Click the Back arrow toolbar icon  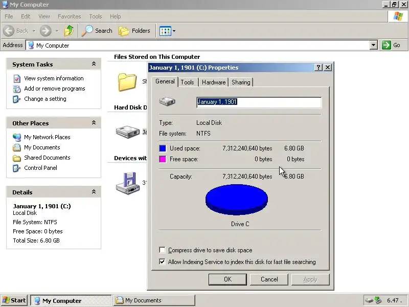pyautogui.click(x=9, y=31)
